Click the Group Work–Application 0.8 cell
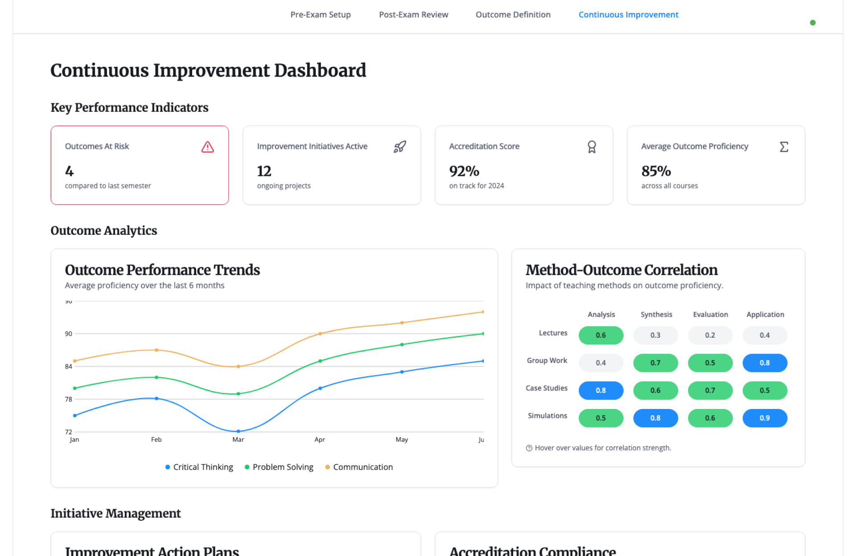Screen dimensions: 856x556 pos(765,363)
